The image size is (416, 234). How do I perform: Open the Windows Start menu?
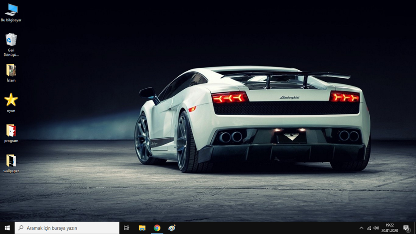pyautogui.click(x=7, y=228)
